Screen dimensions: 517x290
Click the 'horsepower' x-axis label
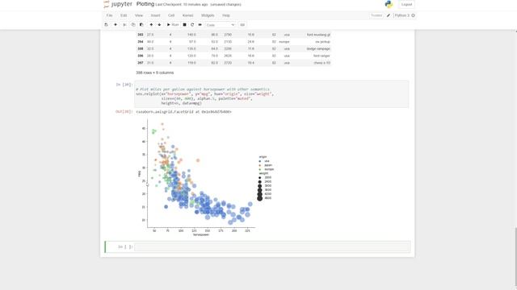(201, 234)
